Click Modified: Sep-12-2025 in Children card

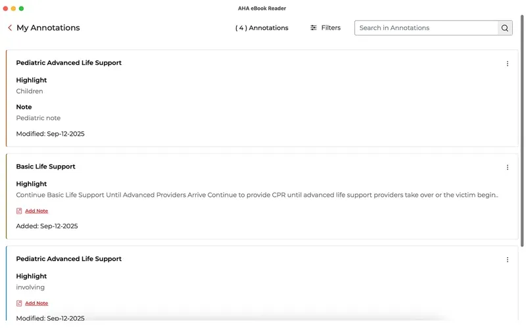tap(51, 134)
